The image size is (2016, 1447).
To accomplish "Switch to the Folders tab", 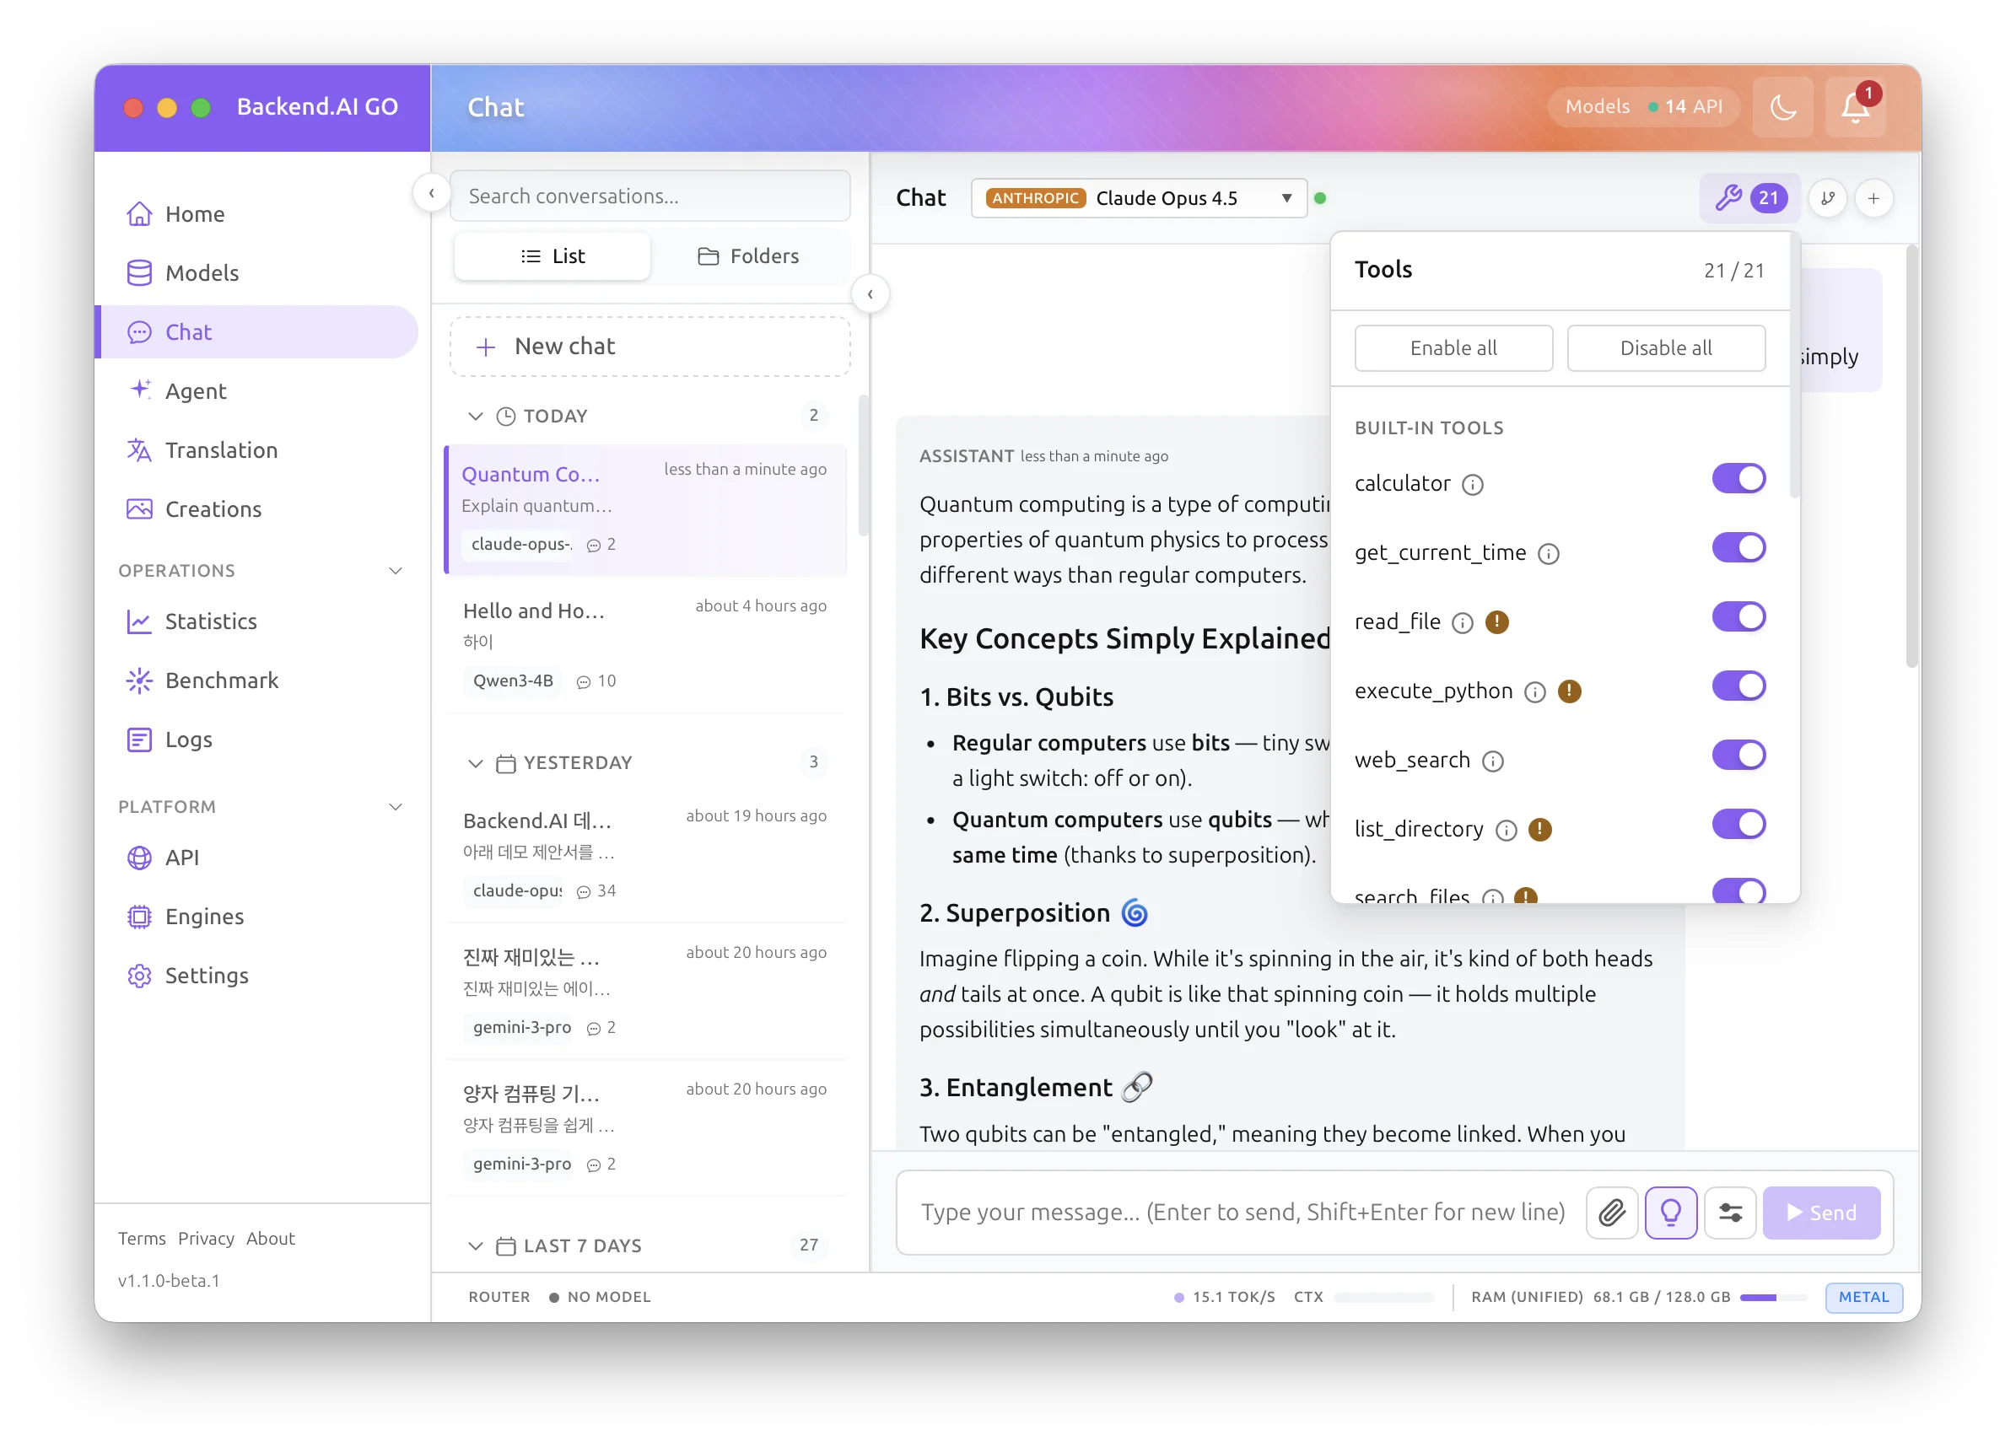I will point(749,256).
